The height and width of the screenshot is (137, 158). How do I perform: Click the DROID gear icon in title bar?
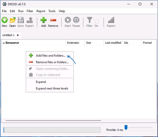click(x=5, y=4)
